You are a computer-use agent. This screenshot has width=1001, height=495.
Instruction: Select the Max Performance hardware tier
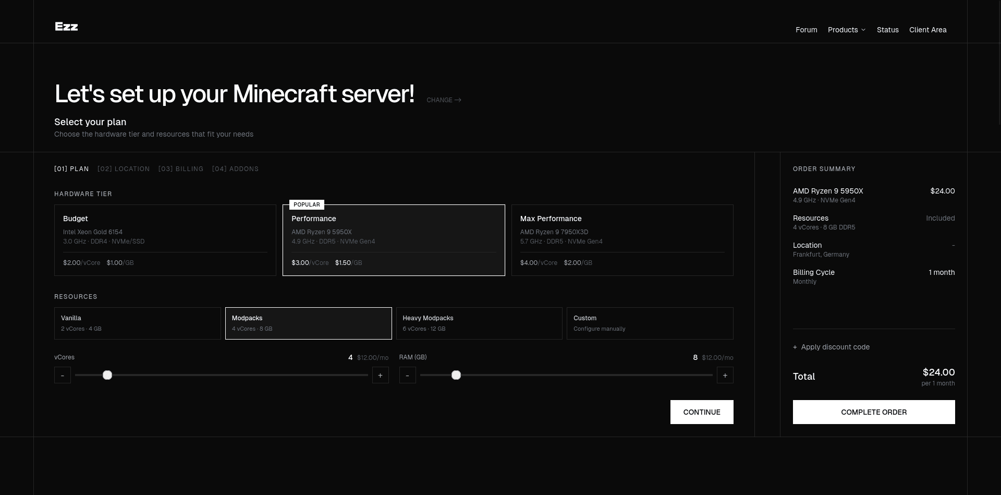click(622, 240)
